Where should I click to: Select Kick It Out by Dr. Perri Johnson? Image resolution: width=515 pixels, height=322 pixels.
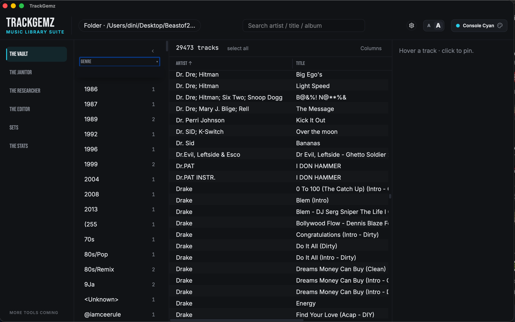pyautogui.click(x=279, y=120)
